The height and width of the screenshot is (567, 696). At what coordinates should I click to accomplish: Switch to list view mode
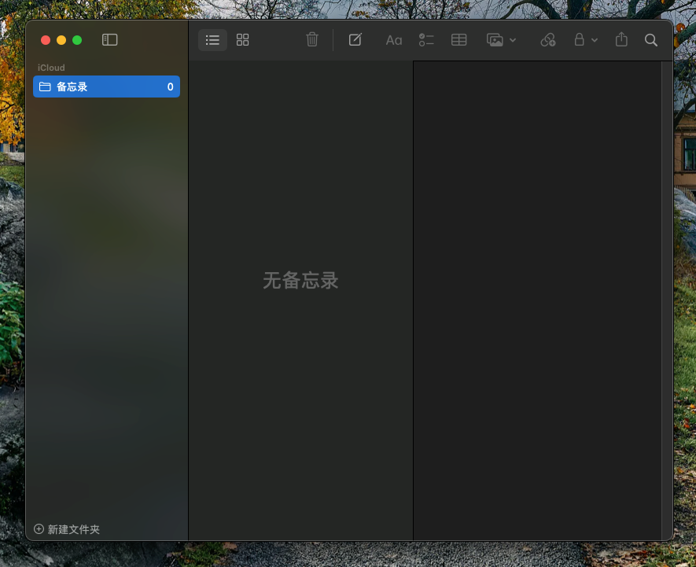pos(212,40)
